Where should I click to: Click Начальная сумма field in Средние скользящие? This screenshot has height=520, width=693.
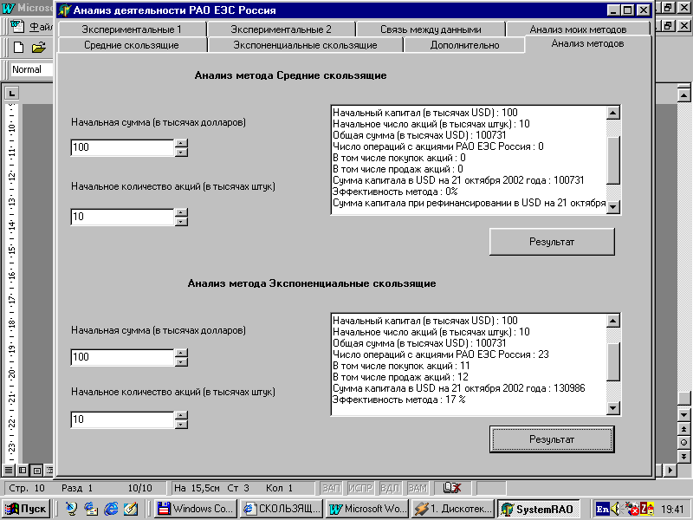tap(122, 147)
